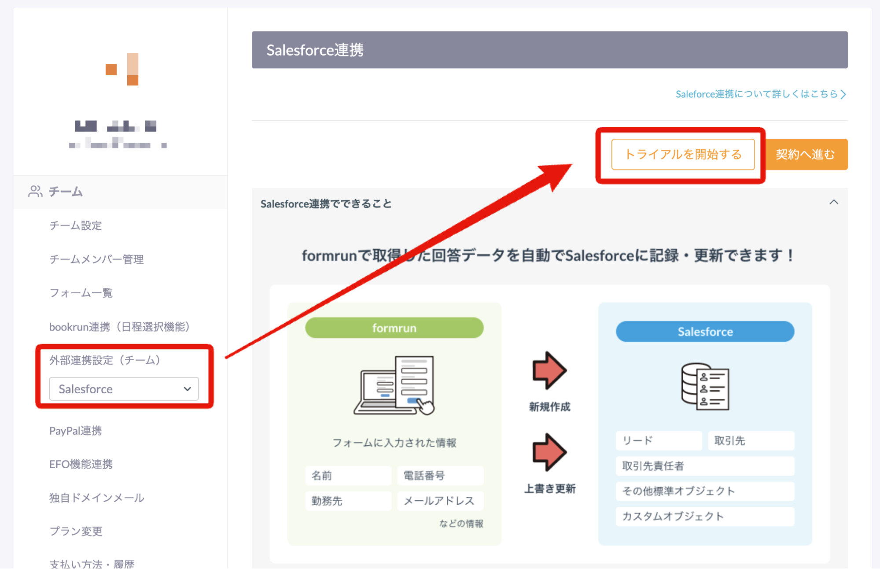This screenshot has height=569, width=880.
Task: Click the などの情報 caption
Action: (461, 524)
